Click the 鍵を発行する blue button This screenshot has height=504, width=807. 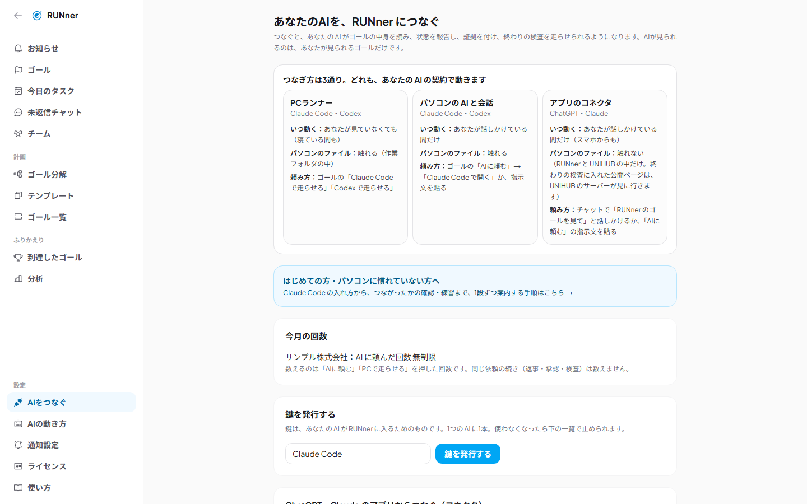point(468,454)
